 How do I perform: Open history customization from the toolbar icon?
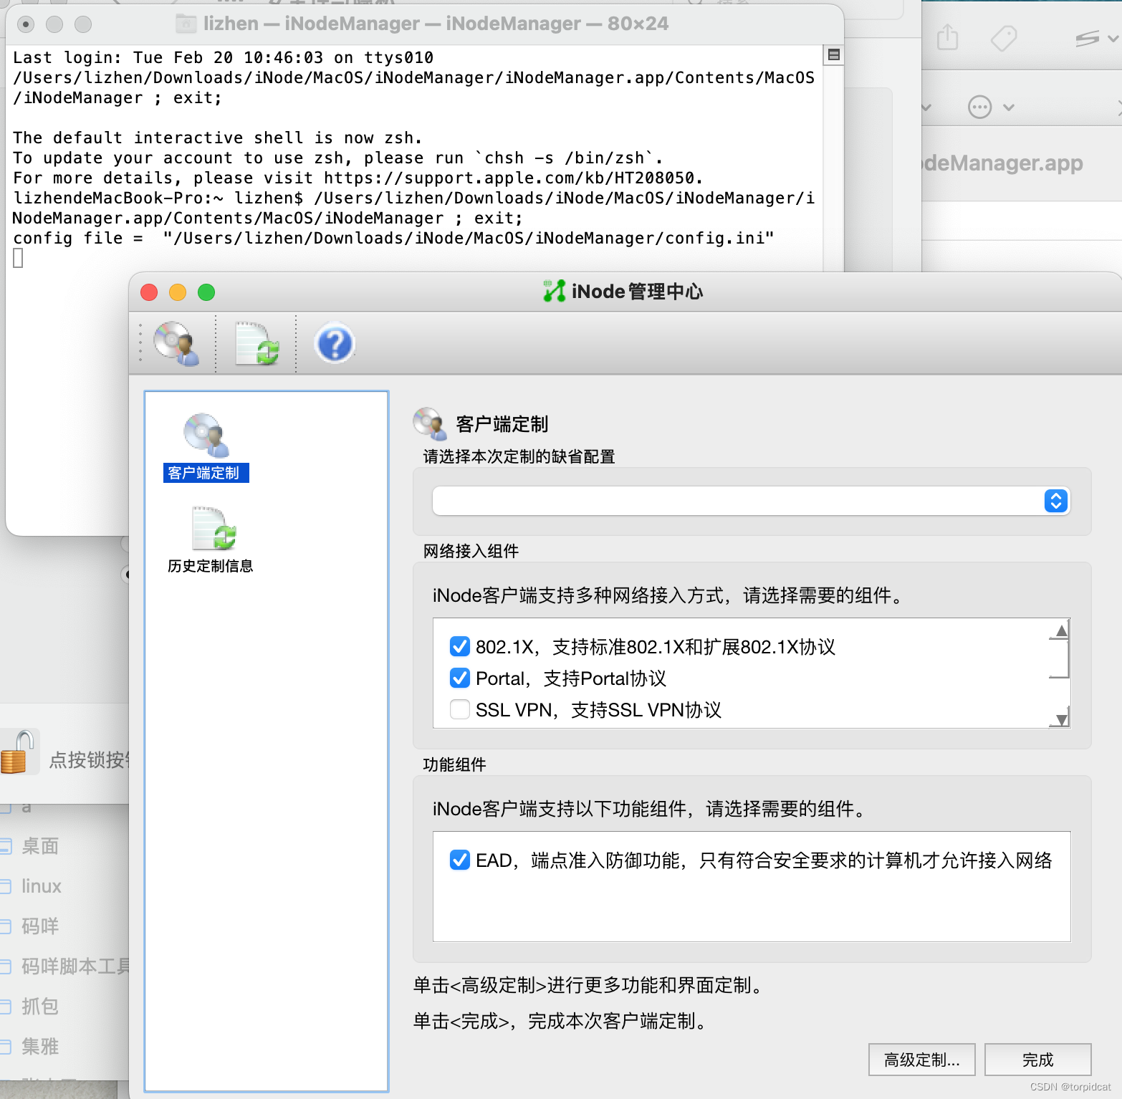[x=256, y=343]
